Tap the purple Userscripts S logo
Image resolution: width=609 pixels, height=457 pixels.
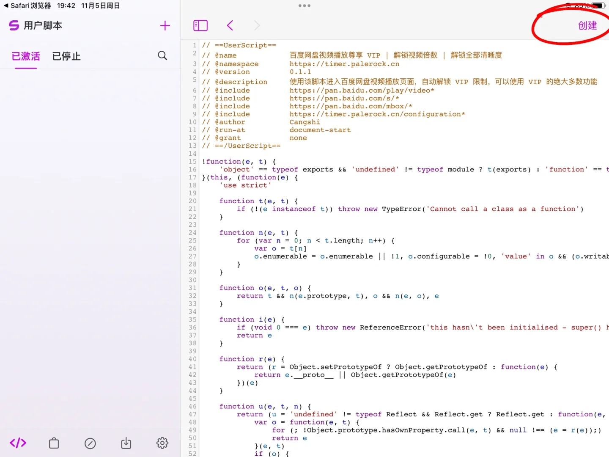[x=14, y=25]
